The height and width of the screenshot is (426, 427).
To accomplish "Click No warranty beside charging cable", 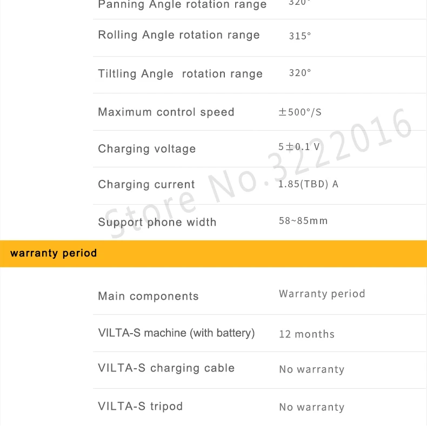I will (x=312, y=369).
